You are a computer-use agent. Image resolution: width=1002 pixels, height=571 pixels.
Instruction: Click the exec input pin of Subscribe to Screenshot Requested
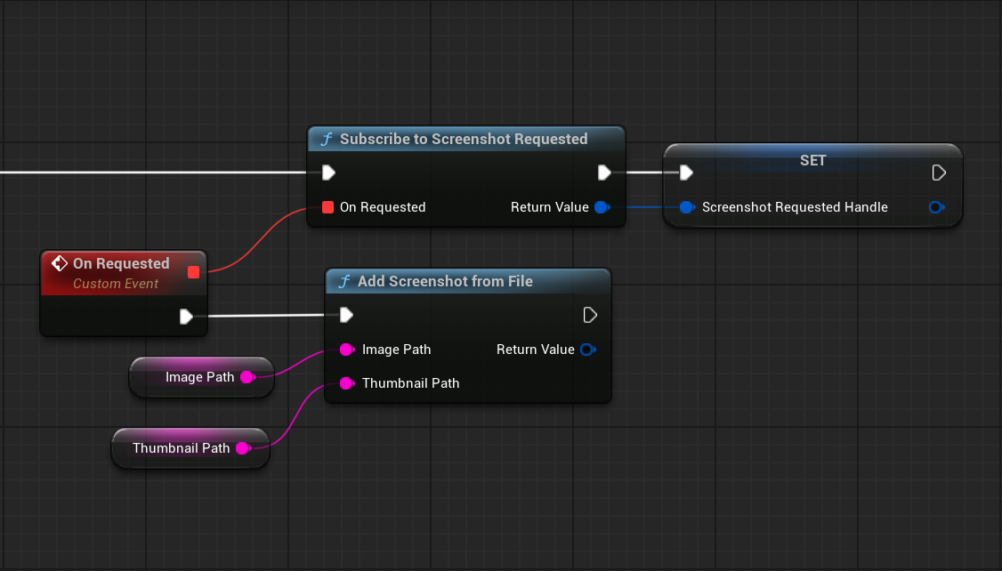point(328,172)
